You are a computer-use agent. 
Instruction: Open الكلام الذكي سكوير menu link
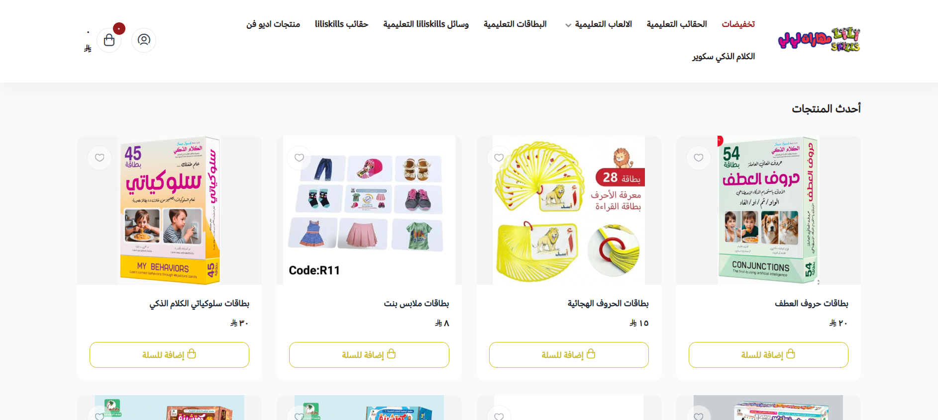[x=724, y=56]
